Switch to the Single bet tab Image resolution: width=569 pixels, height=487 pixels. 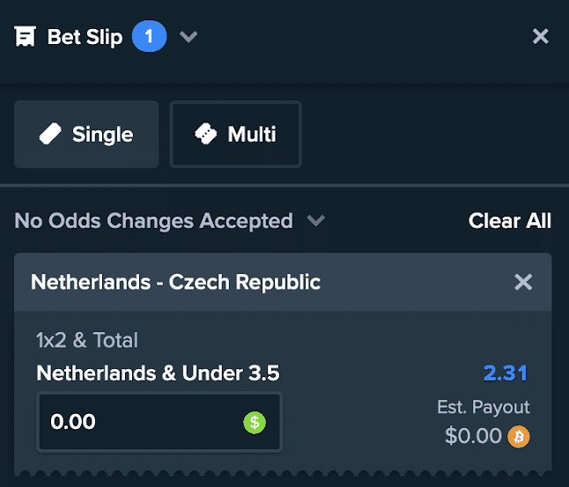pos(86,134)
